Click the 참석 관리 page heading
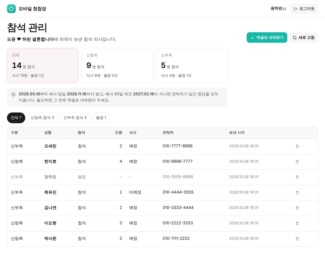Viewport: 325px width, 270px height. tap(27, 28)
